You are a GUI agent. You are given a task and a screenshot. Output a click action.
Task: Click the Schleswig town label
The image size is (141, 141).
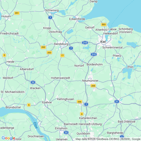(52, 10)
